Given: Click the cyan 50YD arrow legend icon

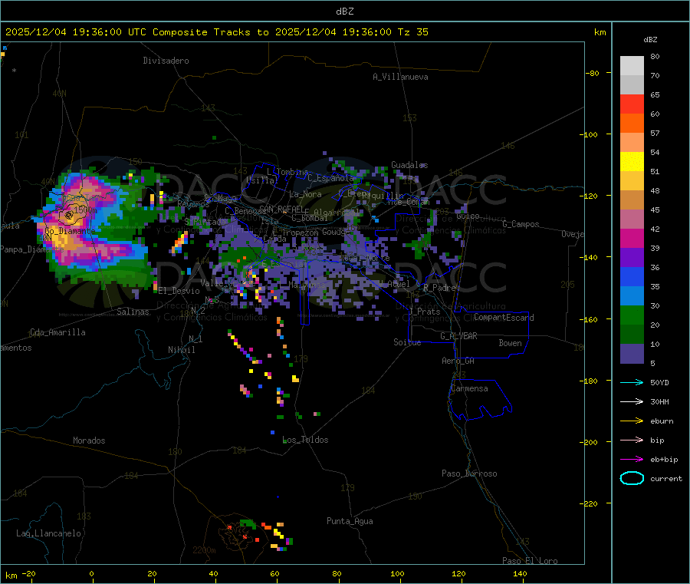Looking at the screenshot, I should pos(632,382).
